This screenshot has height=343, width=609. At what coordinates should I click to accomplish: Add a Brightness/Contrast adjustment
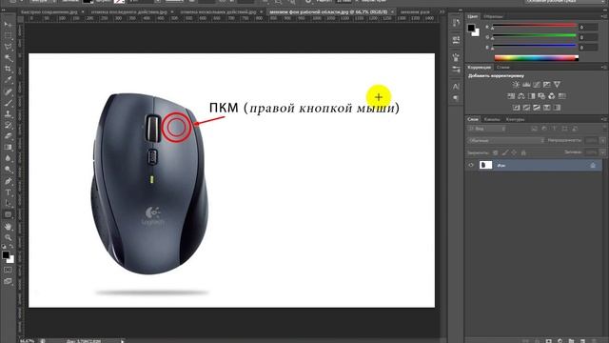pyautogui.click(x=516, y=85)
